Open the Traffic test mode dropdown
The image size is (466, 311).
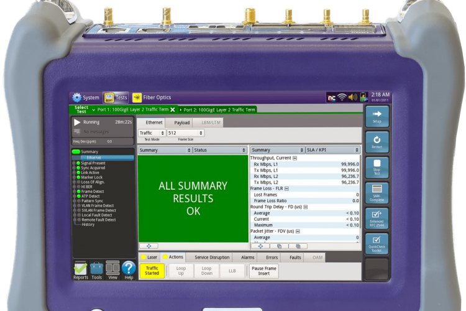[x=152, y=133]
